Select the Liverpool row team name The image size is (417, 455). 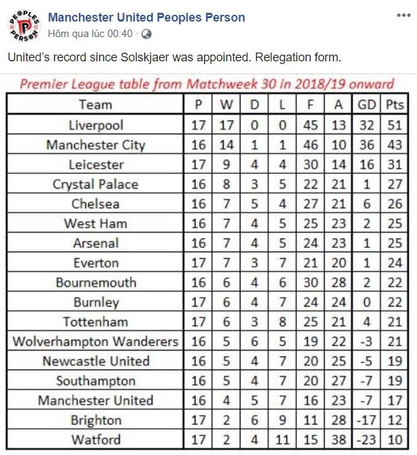click(x=96, y=125)
